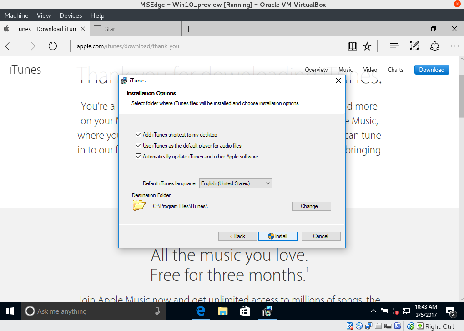The height and width of the screenshot is (331, 464).
Task: Refresh the Apple iTunes page
Action: [53, 46]
